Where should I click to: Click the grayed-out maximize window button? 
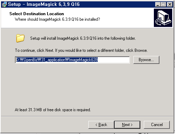pos(163,4)
